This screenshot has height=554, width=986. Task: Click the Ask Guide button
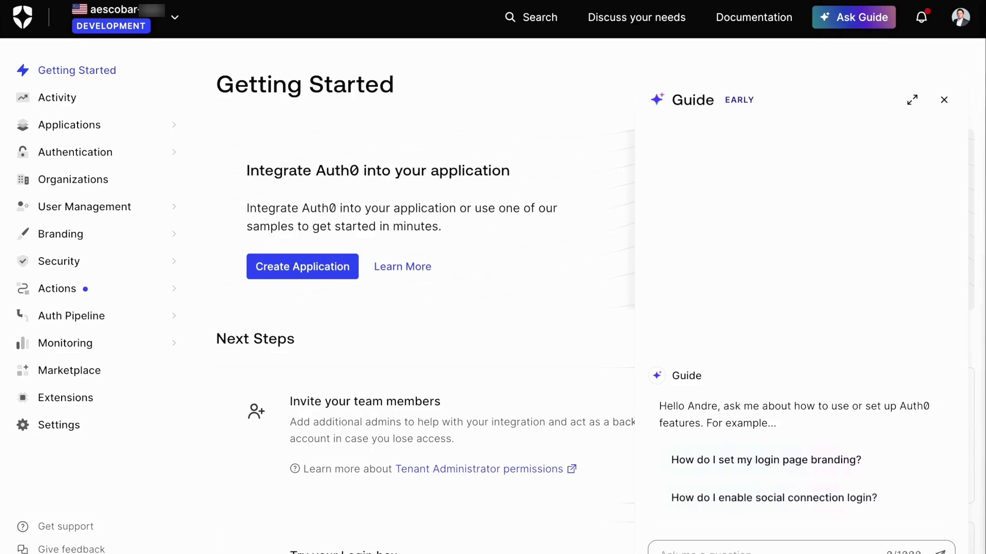(854, 17)
